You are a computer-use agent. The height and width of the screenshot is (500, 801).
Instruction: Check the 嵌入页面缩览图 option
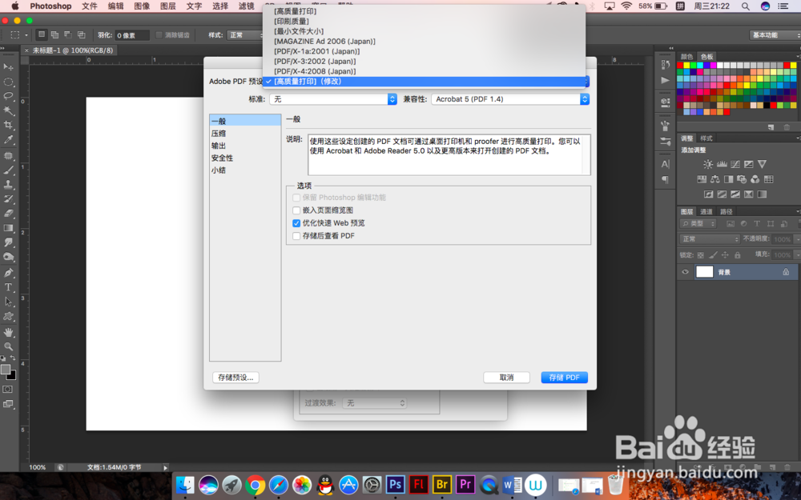coord(296,210)
